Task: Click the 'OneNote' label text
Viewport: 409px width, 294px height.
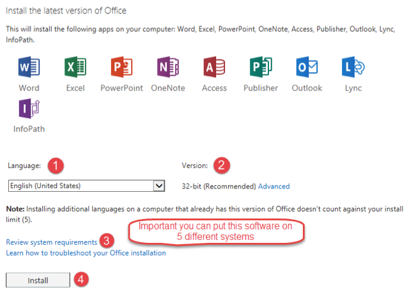Action: pos(168,88)
